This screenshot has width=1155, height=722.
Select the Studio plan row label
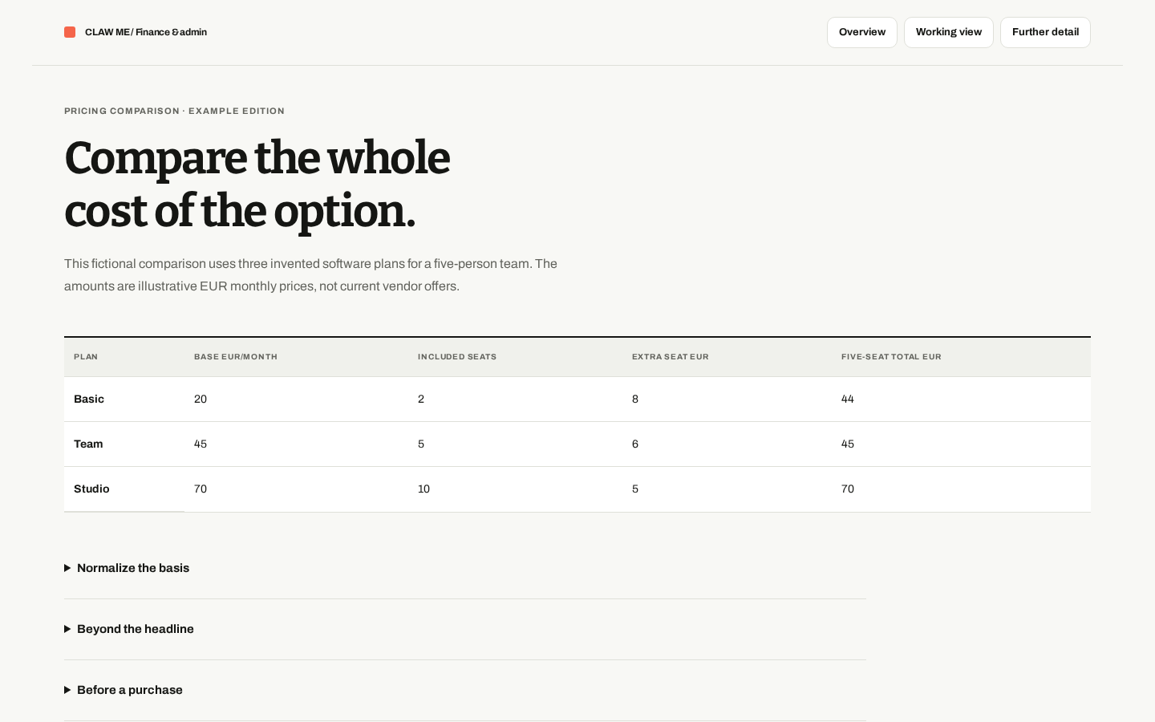(x=91, y=489)
